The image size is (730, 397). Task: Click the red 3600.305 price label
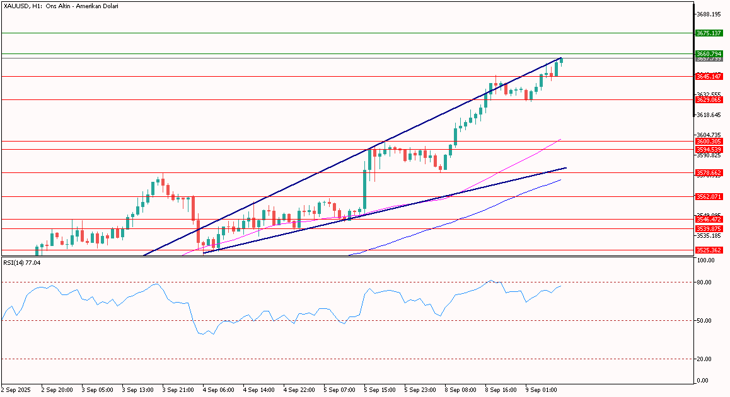tap(709, 142)
